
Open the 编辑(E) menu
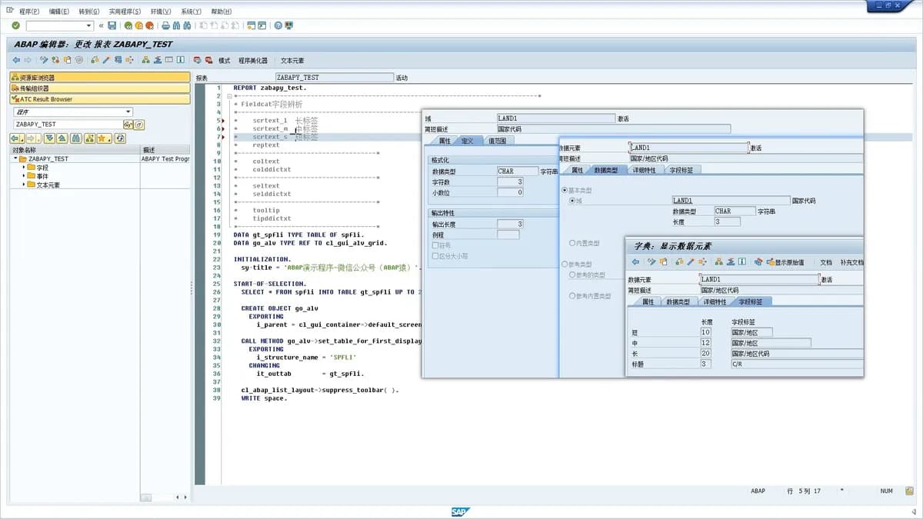click(x=58, y=12)
